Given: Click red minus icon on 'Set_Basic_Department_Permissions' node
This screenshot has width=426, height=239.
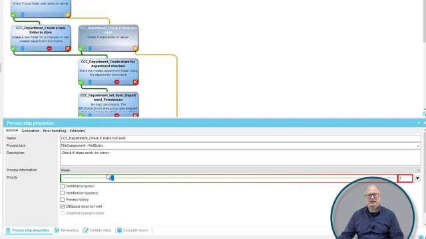Looking at the screenshot, I should point(116,115).
